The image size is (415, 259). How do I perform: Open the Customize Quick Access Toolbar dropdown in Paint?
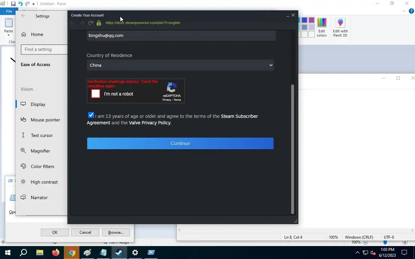(x=33, y=4)
